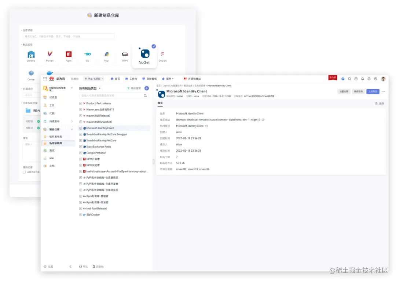Click the top bar blue plus icon
This screenshot has height=282, width=396.
pyautogui.click(x=343, y=79)
